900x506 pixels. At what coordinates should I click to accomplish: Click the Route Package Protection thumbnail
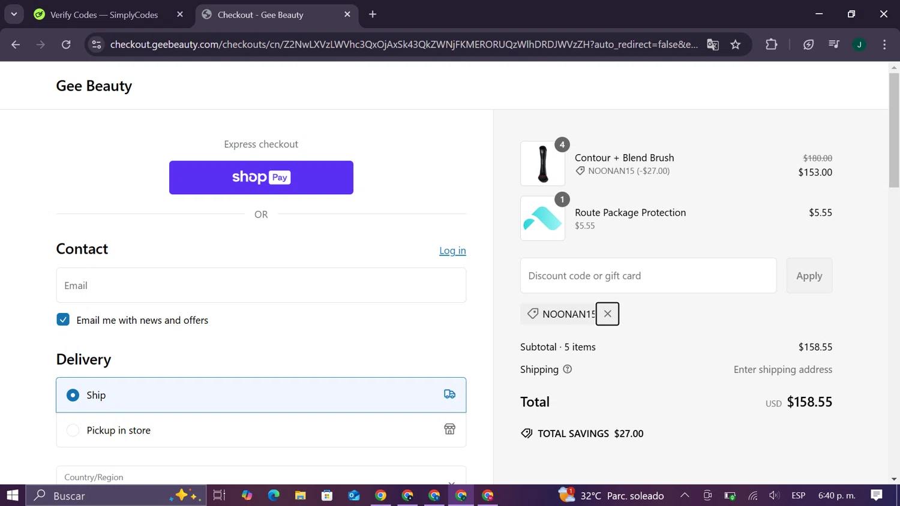tap(542, 218)
